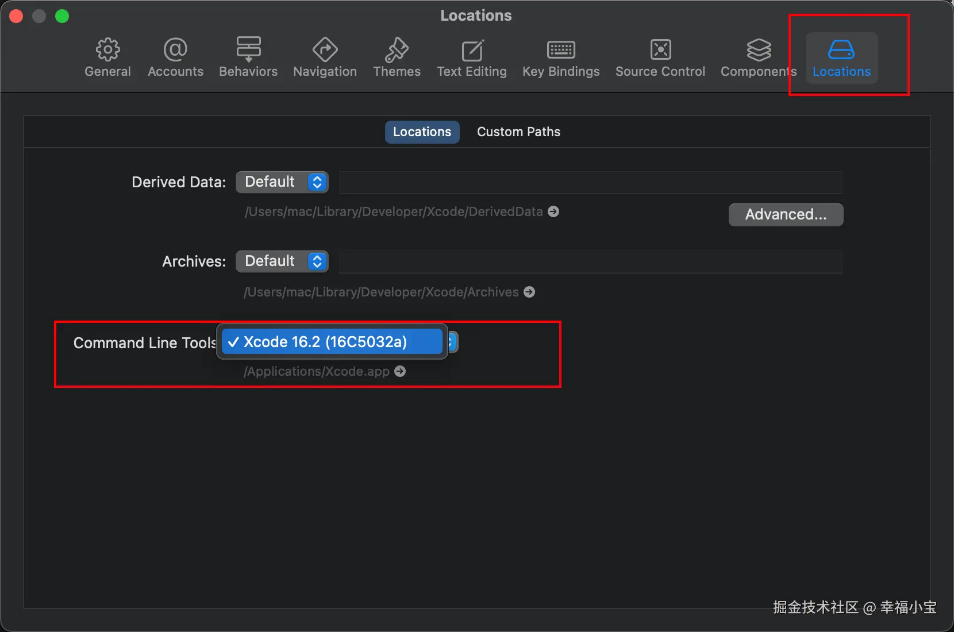954x632 pixels.
Task: Open the Themes paintbrush icon
Action: pos(397,50)
